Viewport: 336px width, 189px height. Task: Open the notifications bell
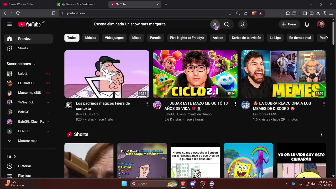coord(307,24)
